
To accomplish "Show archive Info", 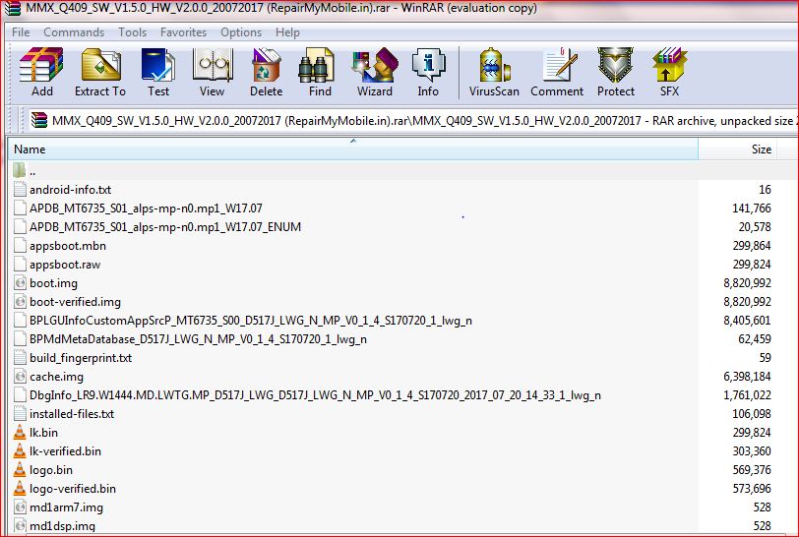I will point(428,73).
